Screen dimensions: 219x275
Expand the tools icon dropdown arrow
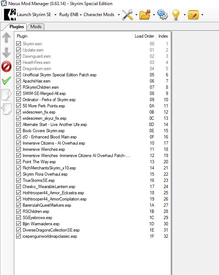136,15
